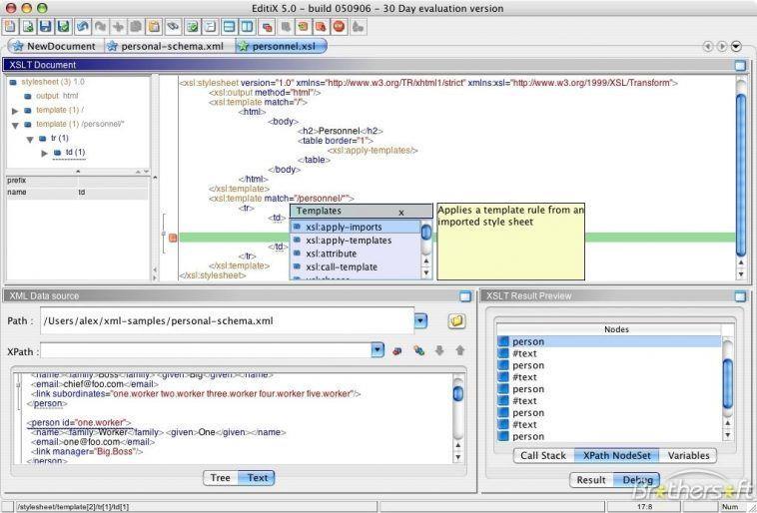Click the last grayed toolbar icon

pyautogui.click(x=358, y=26)
